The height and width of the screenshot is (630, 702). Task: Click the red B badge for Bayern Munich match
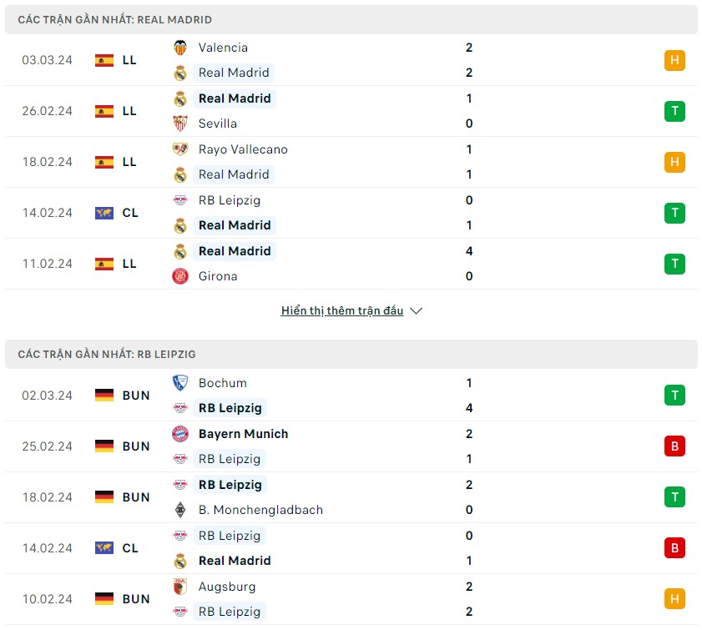pyautogui.click(x=674, y=446)
